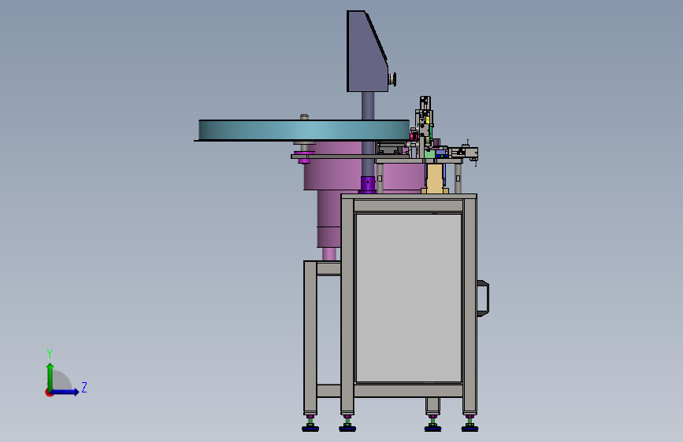Select the small gripper mechanism at right end
The width and height of the screenshot is (683, 442).
point(466,153)
